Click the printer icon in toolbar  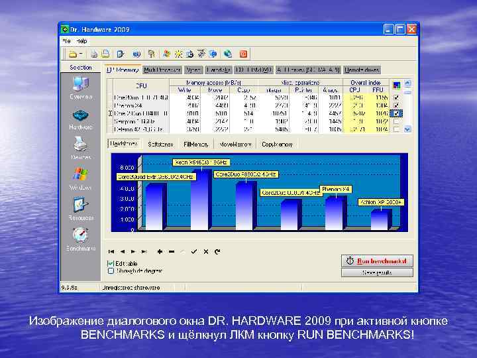(94, 54)
